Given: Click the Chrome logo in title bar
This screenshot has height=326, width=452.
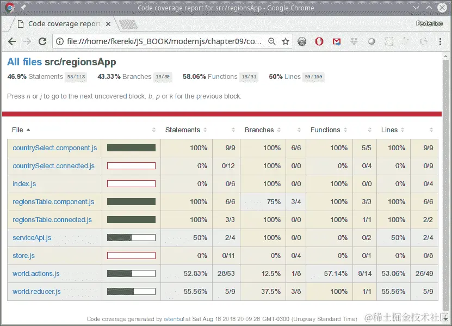Looking at the screenshot, I should pyautogui.click(x=9, y=8).
